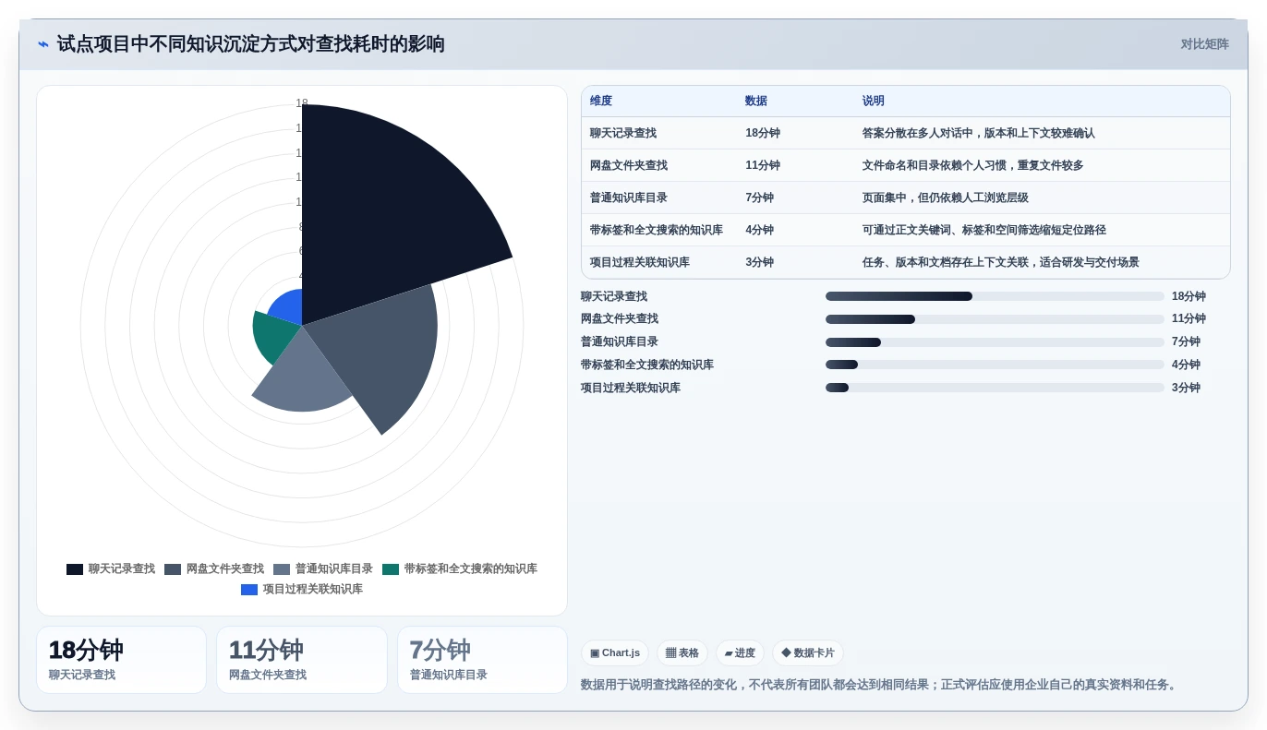This screenshot has width=1267, height=730.
Task: Toggle the 项目过程关联知识库 legend swatch
Action: pos(249,590)
